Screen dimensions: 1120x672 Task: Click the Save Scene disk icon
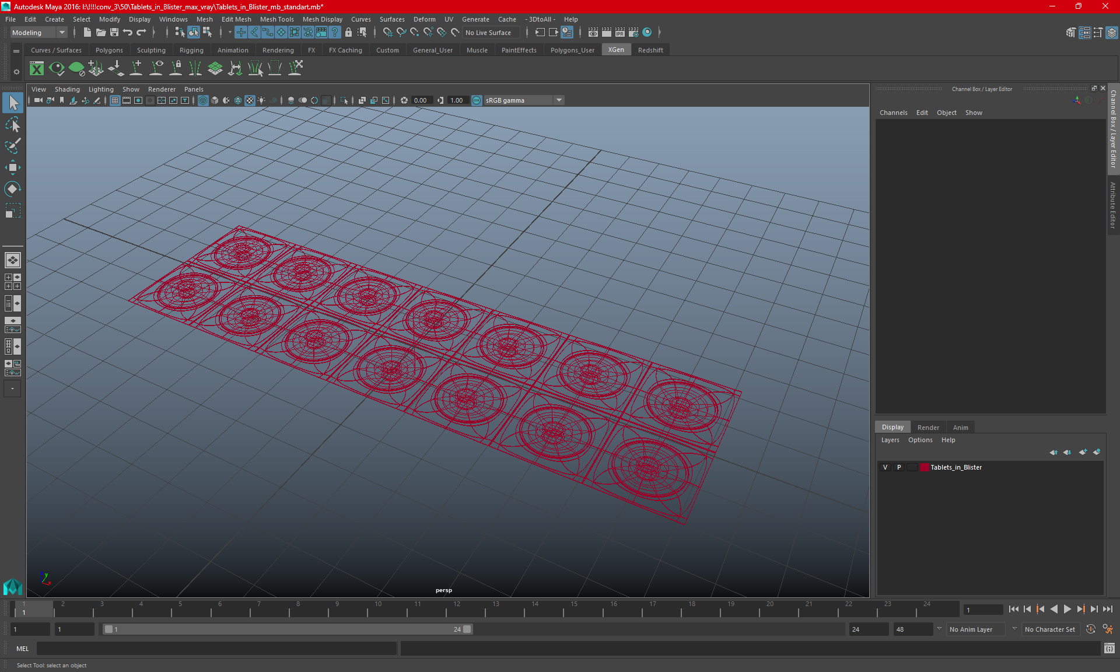point(114,33)
